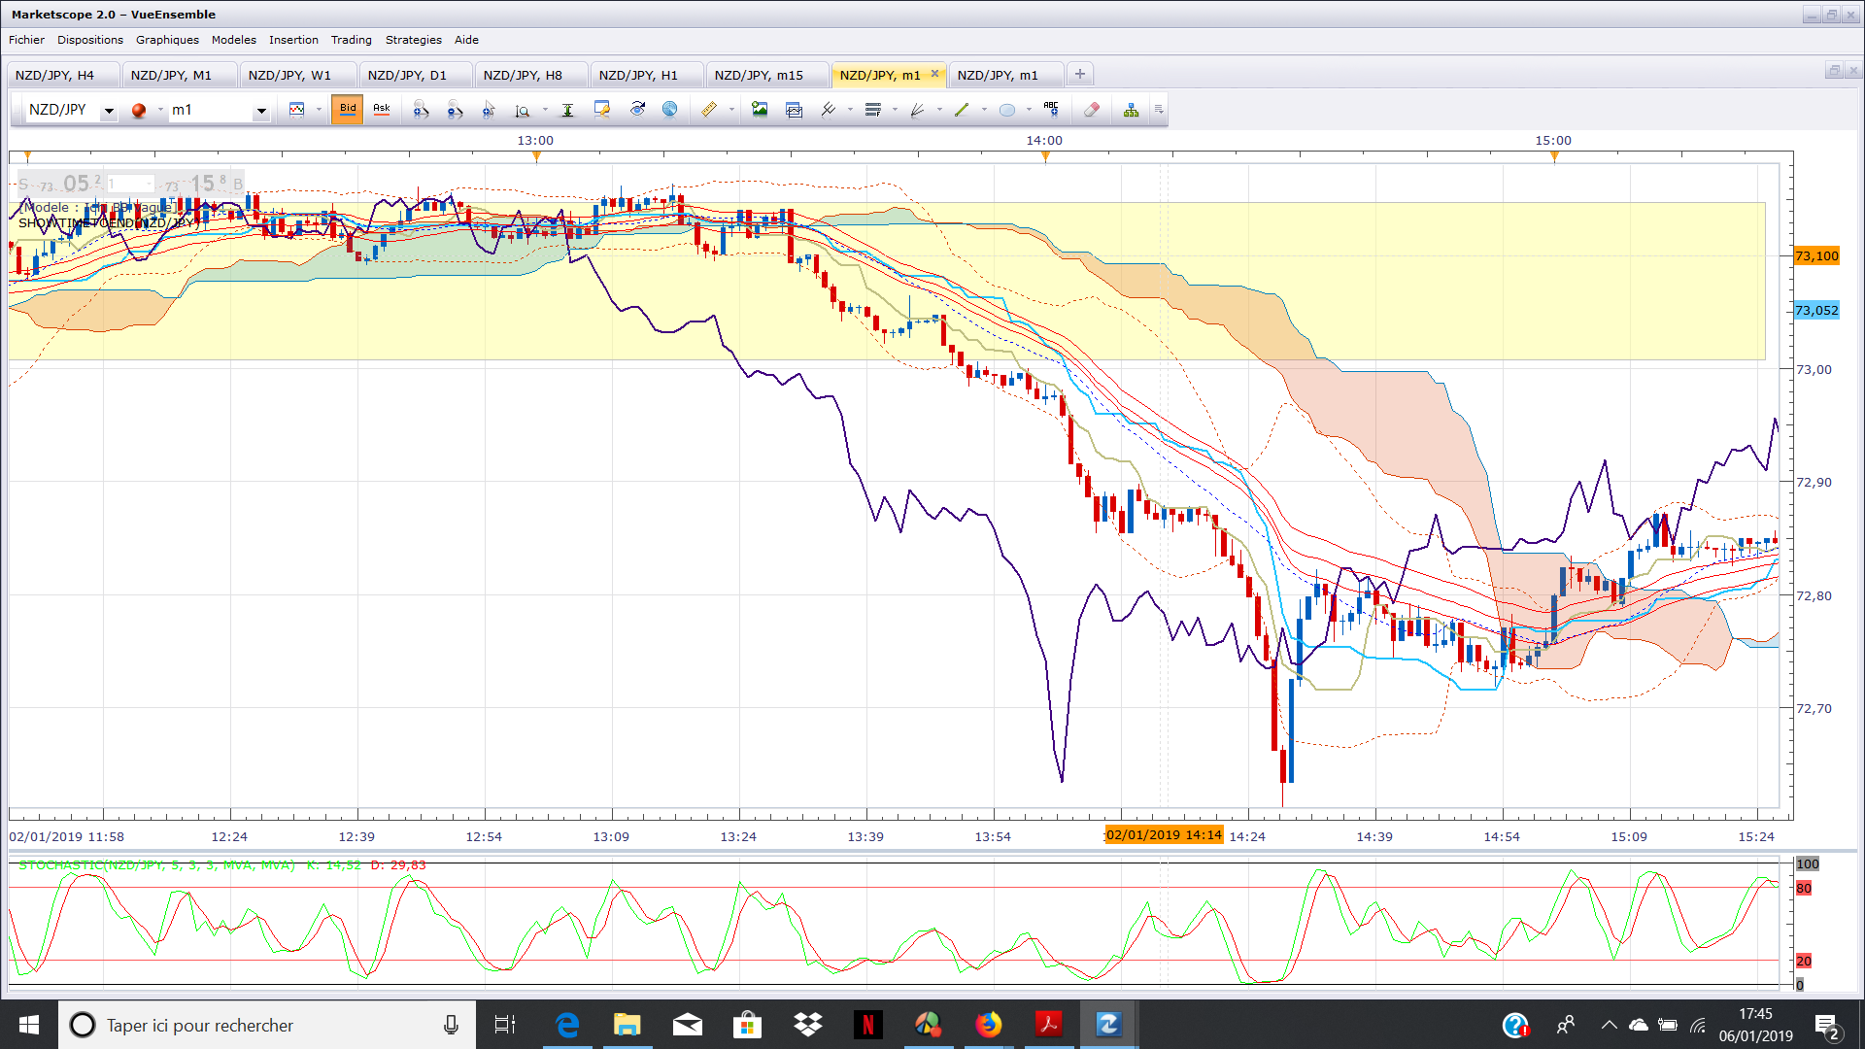This screenshot has width=1865, height=1049.
Task: Open the Aide menu
Action: pyautogui.click(x=466, y=40)
